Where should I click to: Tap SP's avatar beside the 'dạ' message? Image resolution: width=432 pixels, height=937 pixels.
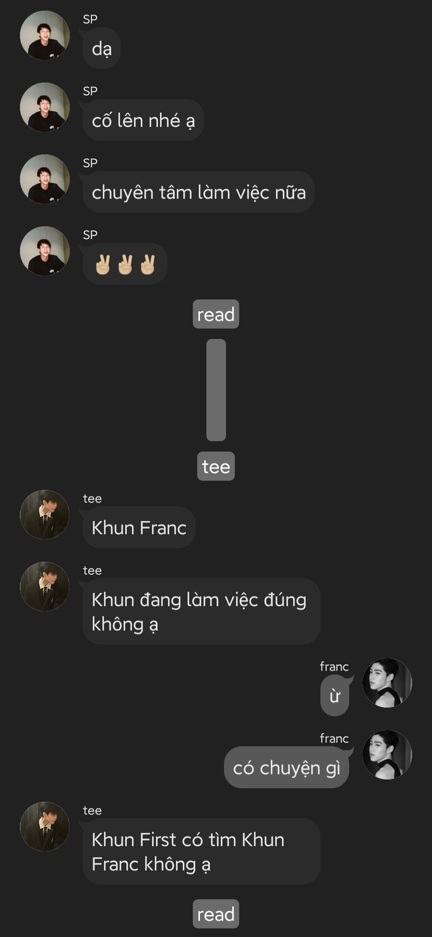[x=44, y=36]
